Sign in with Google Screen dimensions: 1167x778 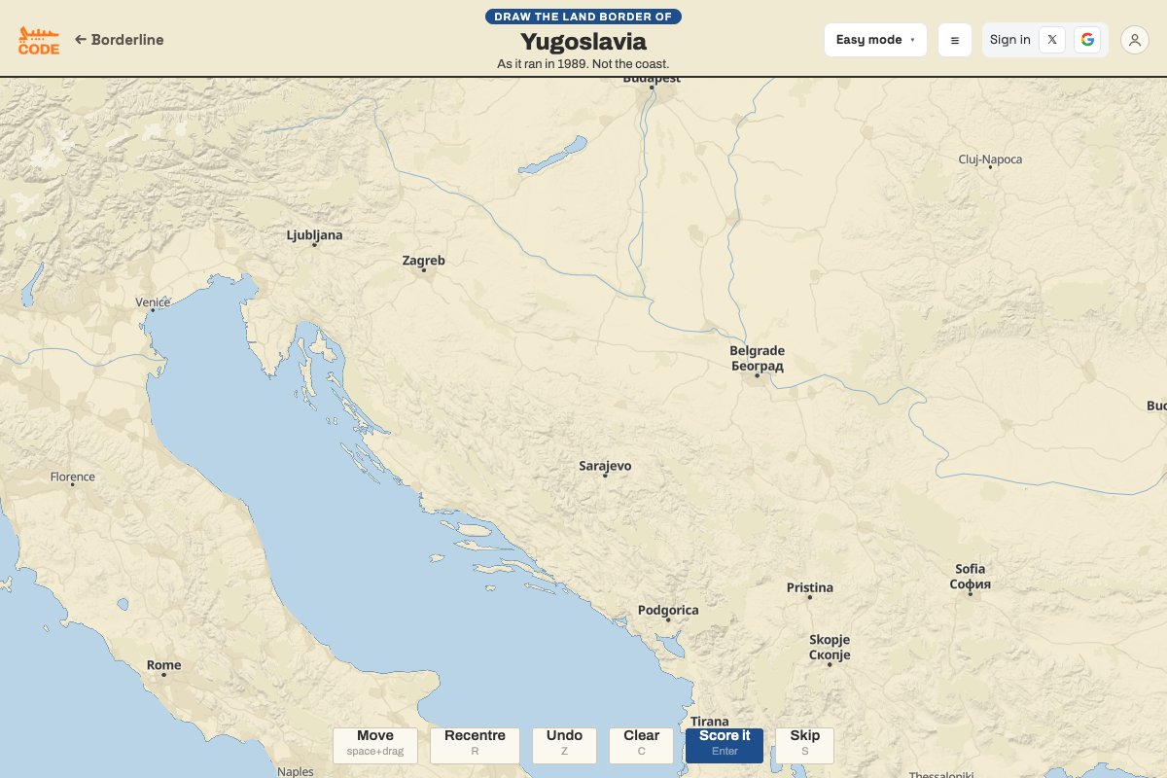1087,40
